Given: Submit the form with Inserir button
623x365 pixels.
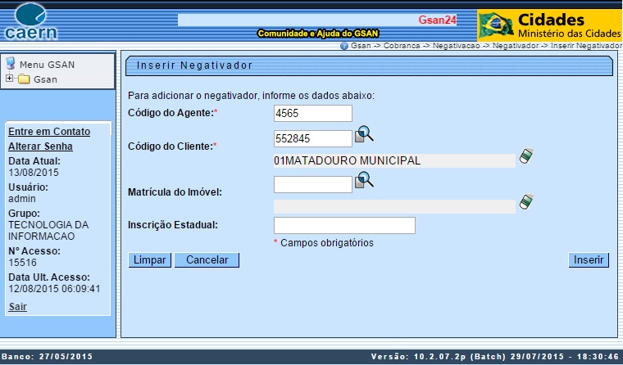Looking at the screenshot, I should (589, 260).
